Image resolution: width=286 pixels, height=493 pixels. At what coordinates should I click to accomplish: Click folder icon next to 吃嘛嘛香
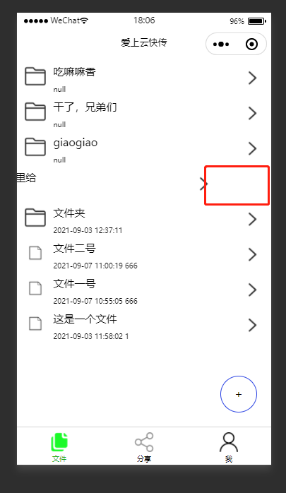[35, 76]
